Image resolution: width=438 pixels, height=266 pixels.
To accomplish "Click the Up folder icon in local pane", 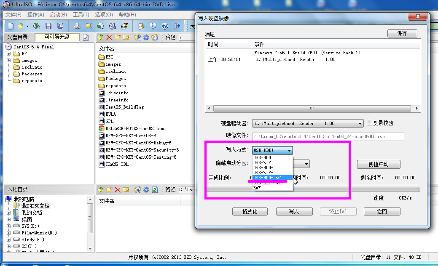I will tap(101, 190).
